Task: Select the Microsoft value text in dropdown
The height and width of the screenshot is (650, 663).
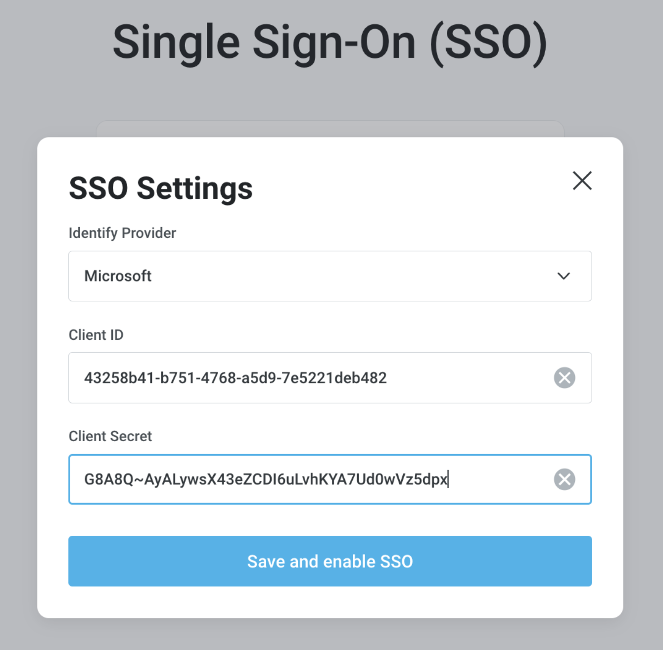Action: point(118,276)
